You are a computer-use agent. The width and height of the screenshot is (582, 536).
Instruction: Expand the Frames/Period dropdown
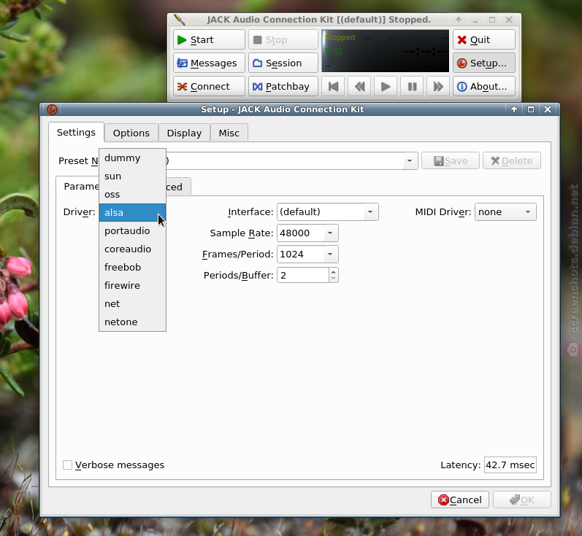click(x=330, y=255)
